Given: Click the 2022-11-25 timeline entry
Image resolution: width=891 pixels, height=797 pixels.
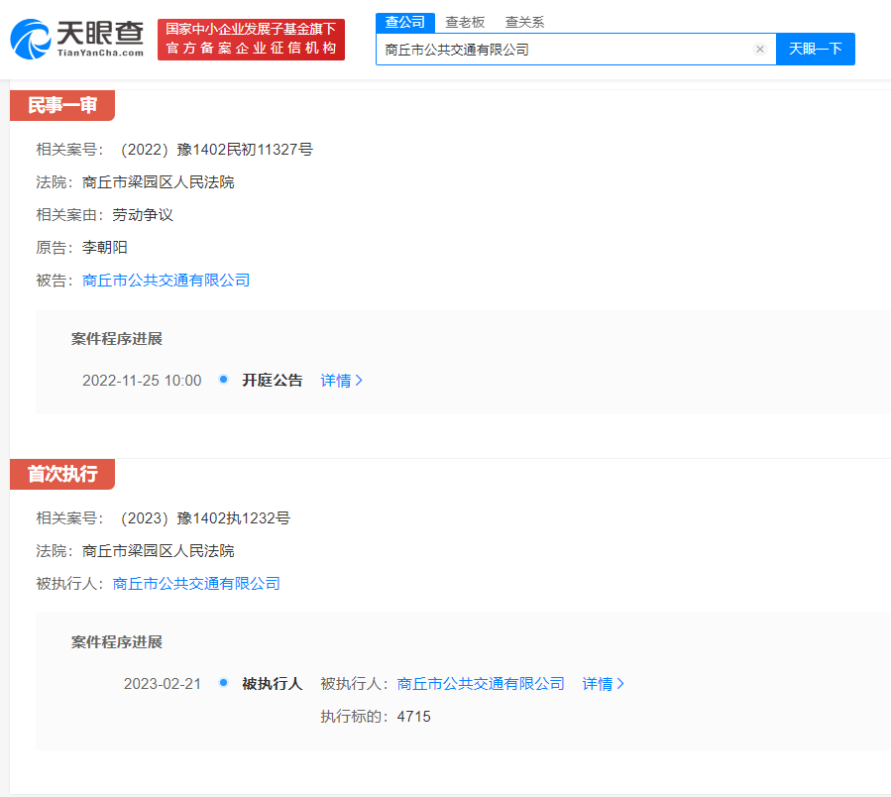Looking at the screenshot, I should (143, 380).
